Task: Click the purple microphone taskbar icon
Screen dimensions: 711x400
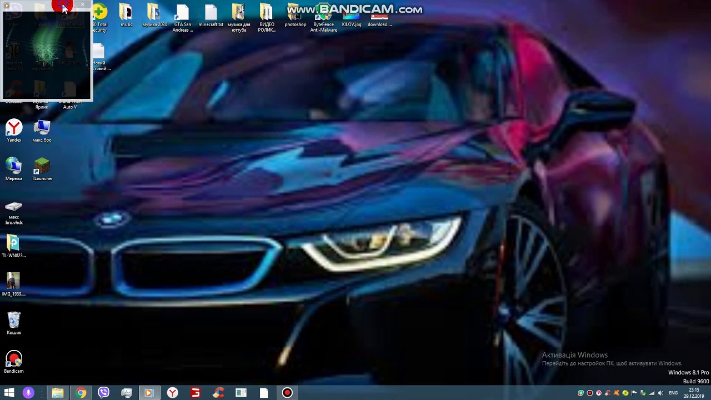Action: click(28, 393)
